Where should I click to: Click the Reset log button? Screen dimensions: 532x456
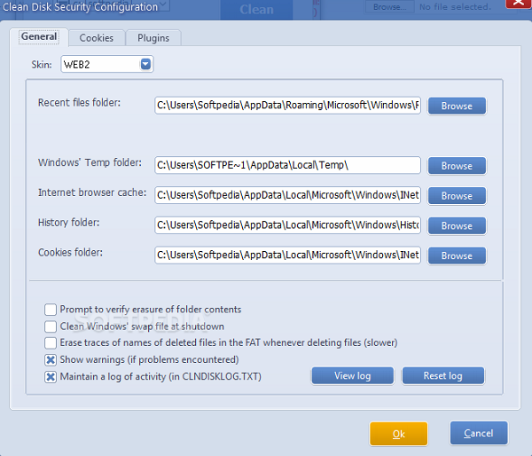(442, 375)
